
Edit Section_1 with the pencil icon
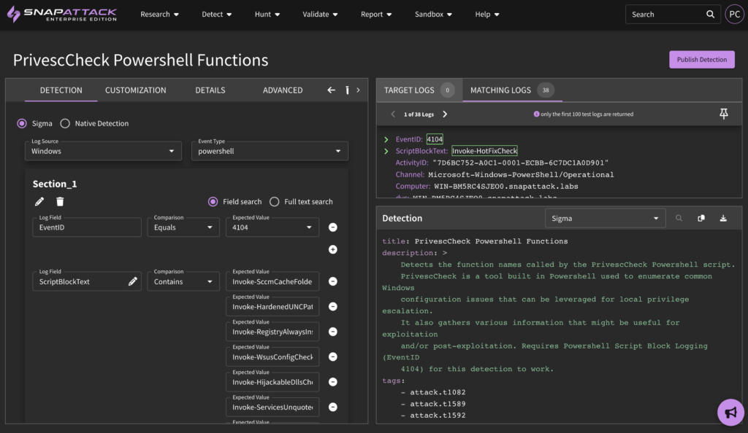click(39, 202)
